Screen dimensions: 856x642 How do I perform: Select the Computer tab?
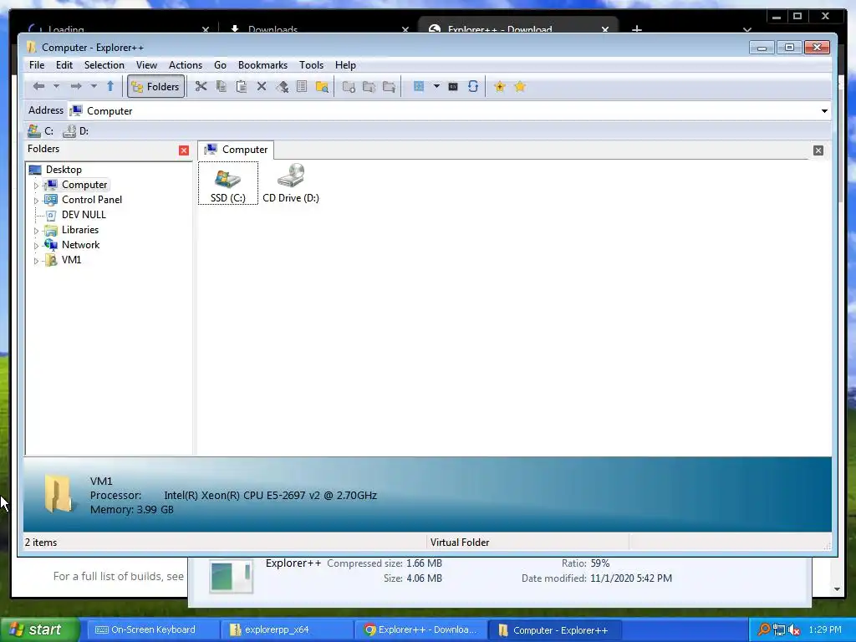pos(236,150)
